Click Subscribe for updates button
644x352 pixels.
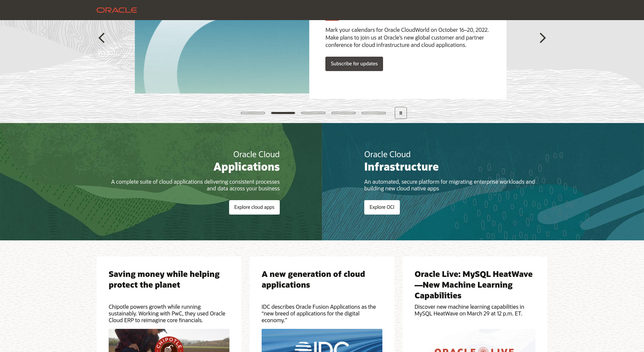click(x=354, y=64)
